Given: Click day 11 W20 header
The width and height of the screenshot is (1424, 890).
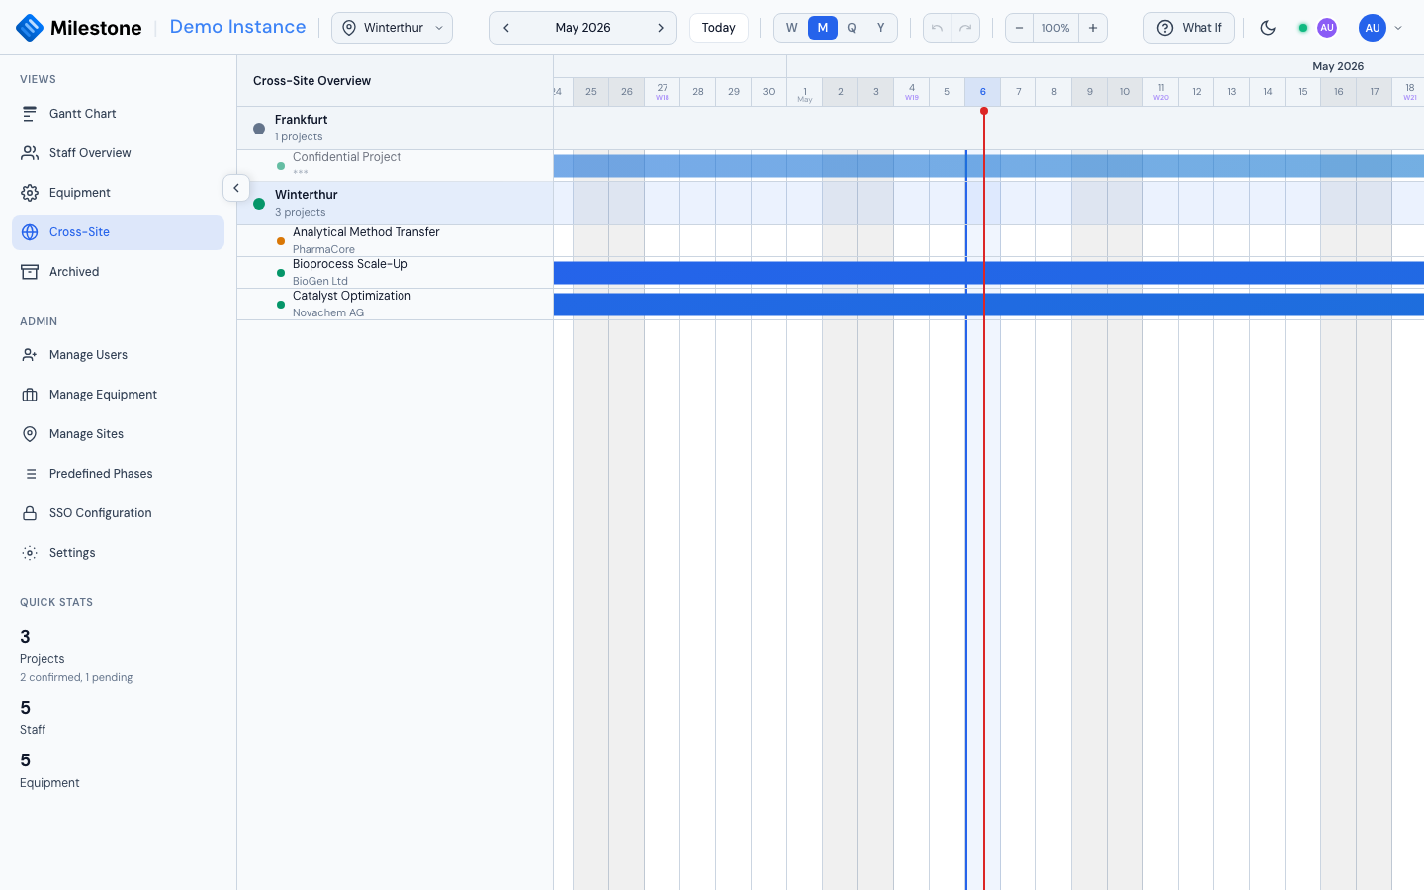Looking at the screenshot, I should tap(1161, 92).
